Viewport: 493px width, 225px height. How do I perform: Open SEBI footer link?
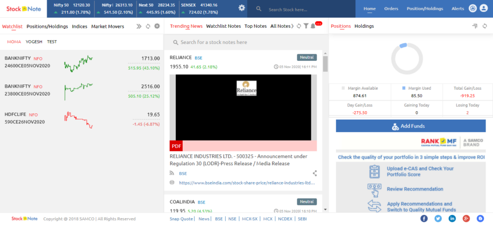click(302, 219)
